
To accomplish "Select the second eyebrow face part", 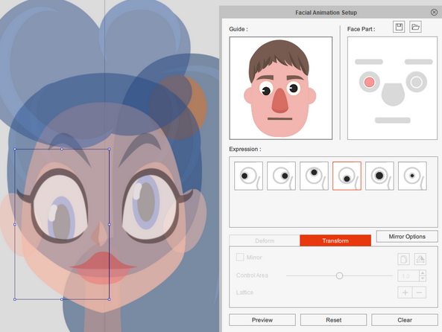I will (x=419, y=62).
